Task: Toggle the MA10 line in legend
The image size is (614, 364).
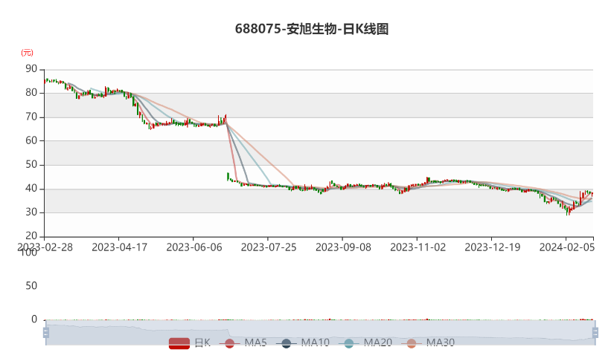Action: 303,343
